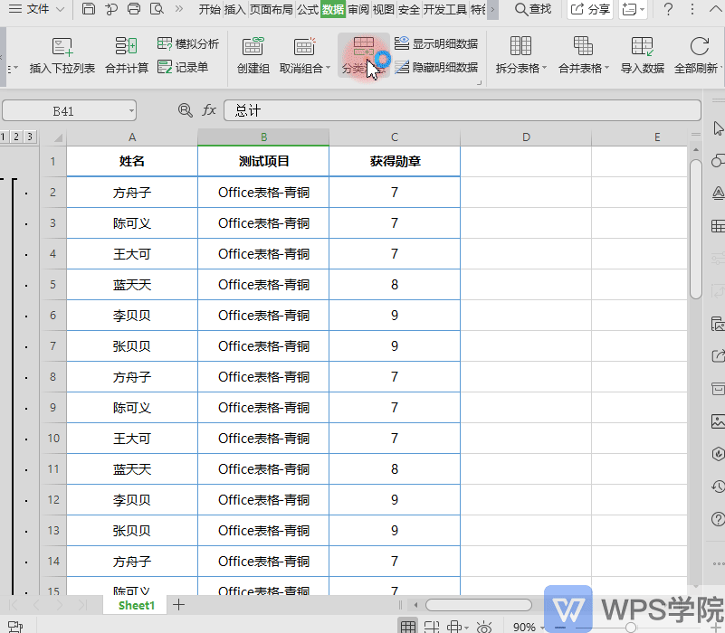Open the 开发工具 ribbon tab

(444, 9)
